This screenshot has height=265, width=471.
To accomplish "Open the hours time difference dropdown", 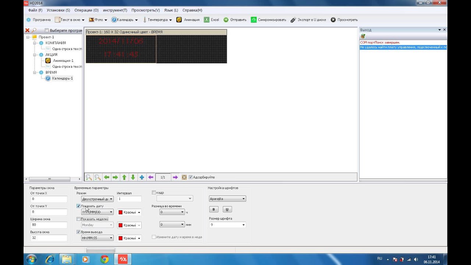I will tap(172, 212).
